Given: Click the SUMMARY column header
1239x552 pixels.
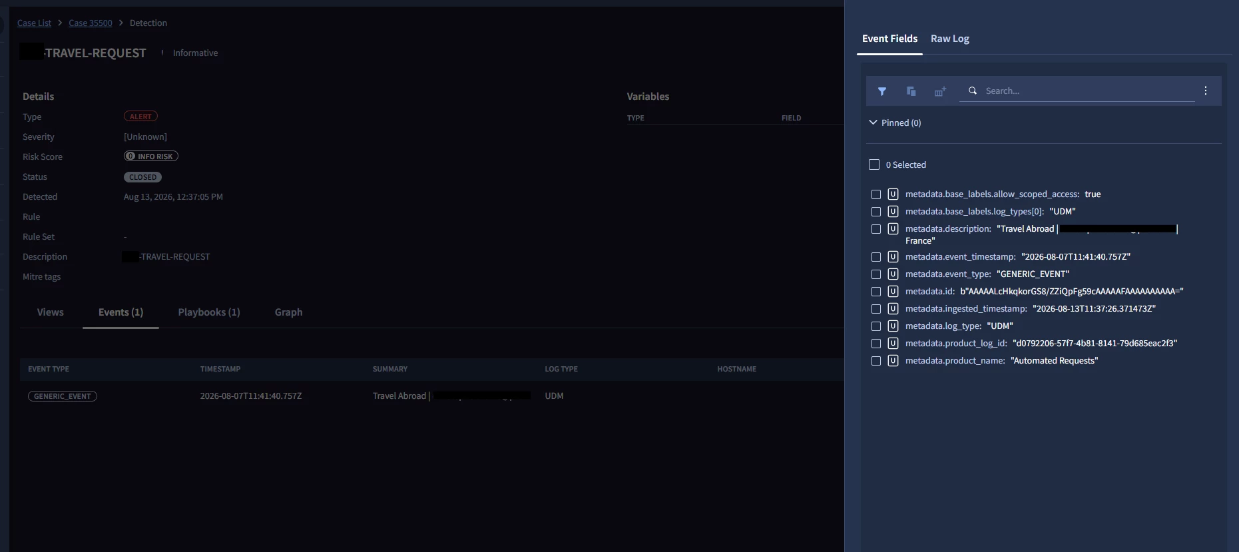Looking at the screenshot, I should click(x=390, y=369).
